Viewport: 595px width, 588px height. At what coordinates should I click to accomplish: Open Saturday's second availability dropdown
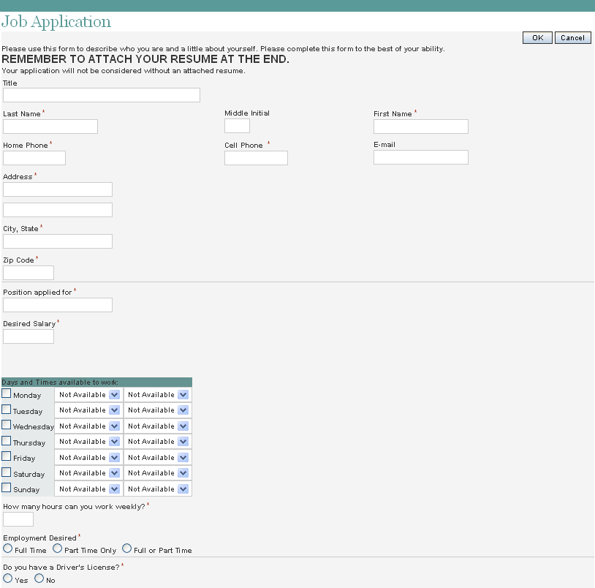[x=158, y=473]
